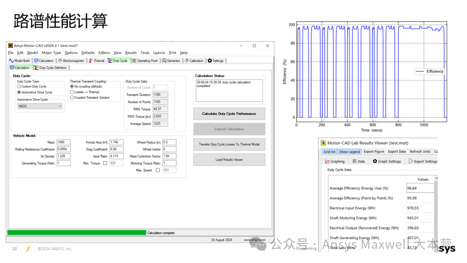The height and width of the screenshot is (263, 467).
Task: Open the Results menu
Action: coord(131,53)
